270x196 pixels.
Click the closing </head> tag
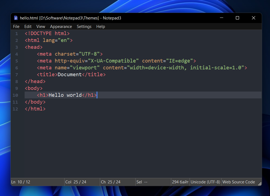tap(35, 81)
